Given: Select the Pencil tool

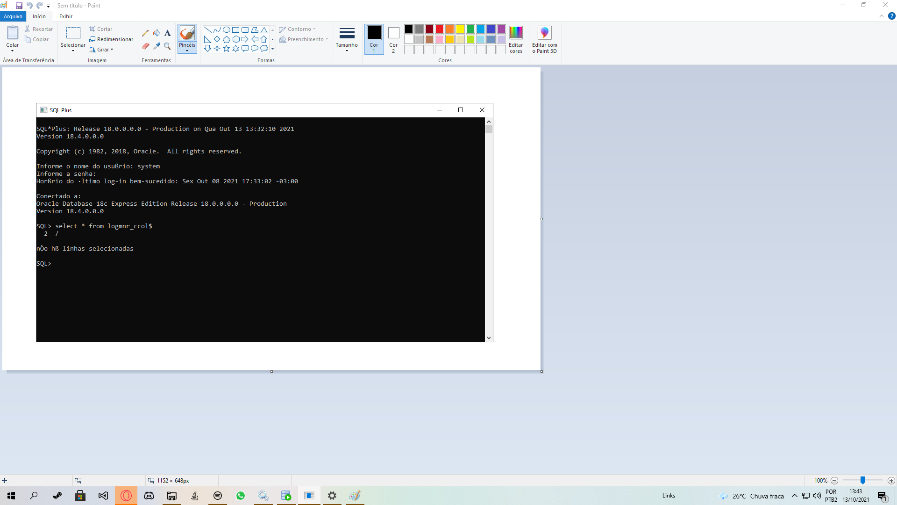Looking at the screenshot, I should tap(145, 33).
